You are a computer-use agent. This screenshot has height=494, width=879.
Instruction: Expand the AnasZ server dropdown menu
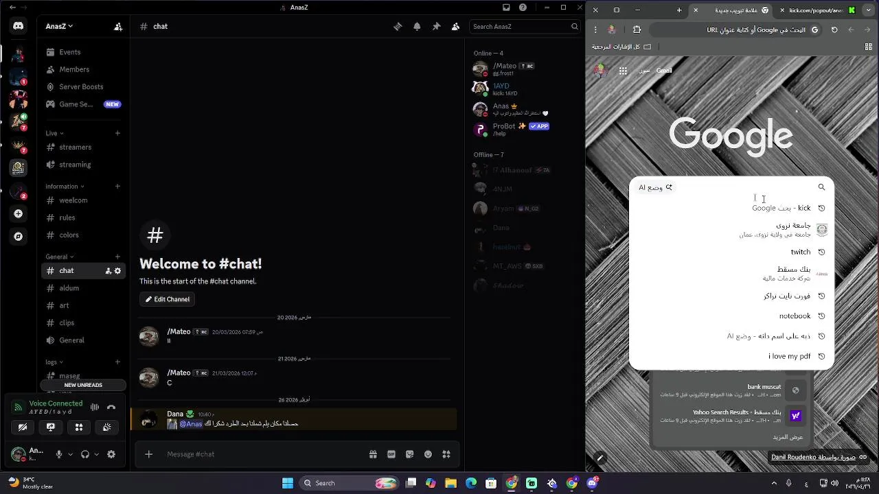click(x=59, y=26)
